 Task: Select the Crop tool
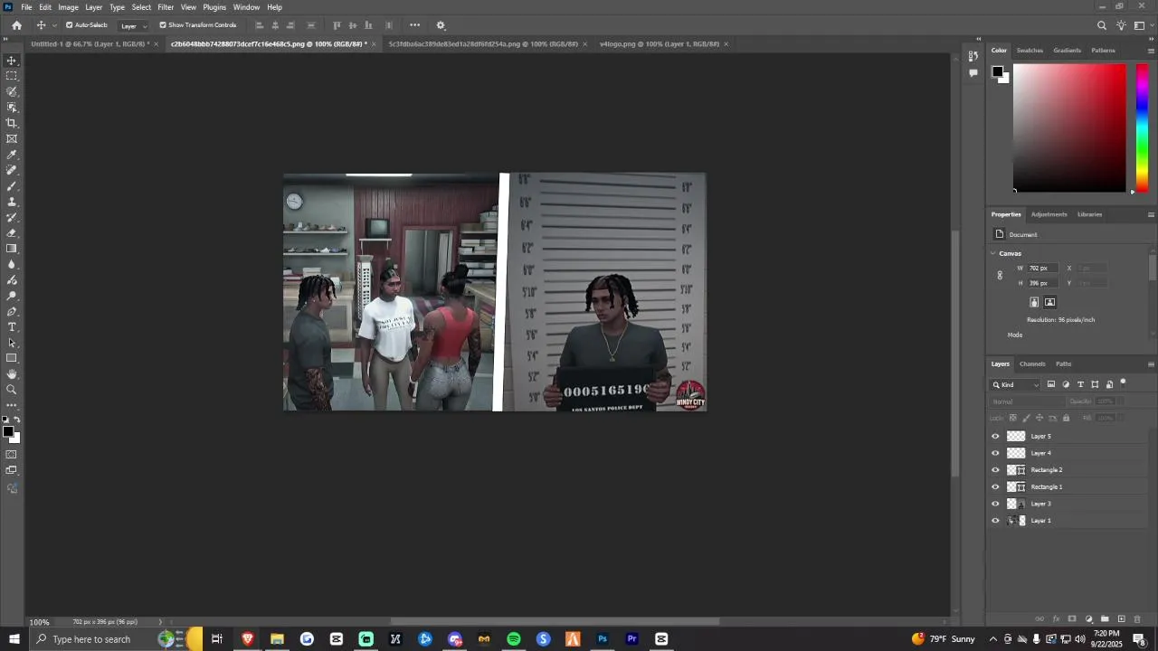(12, 123)
